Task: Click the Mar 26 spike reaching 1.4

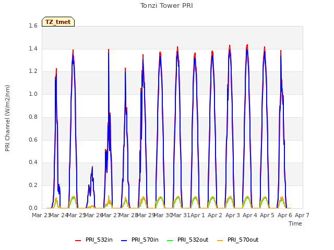Action: pos(109,50)
